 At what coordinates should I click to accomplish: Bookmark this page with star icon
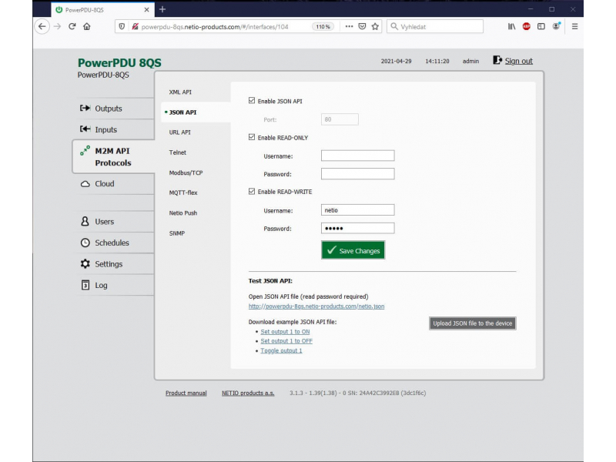coord(375,26)
